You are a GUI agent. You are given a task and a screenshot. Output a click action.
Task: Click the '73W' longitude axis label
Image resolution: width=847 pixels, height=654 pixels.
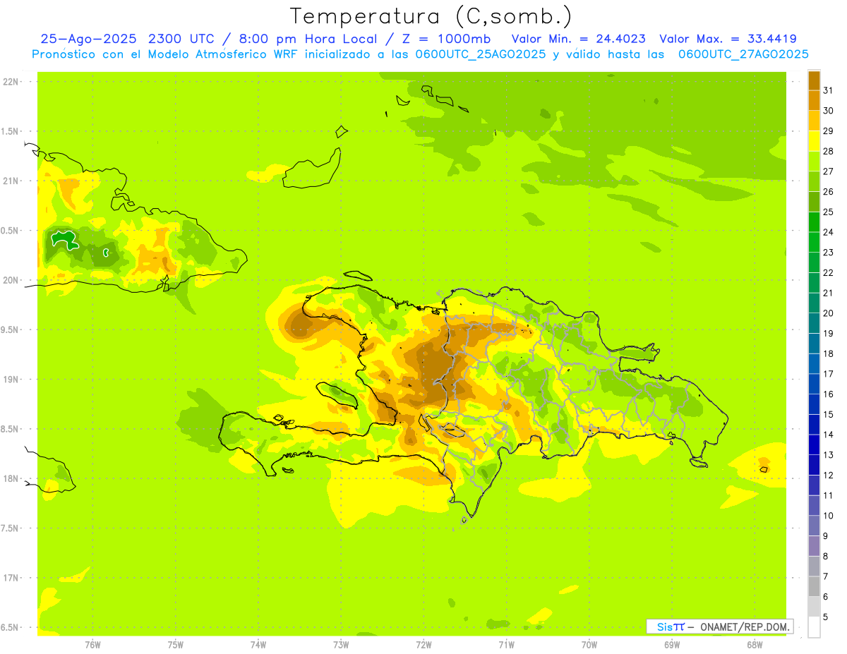tap(341, 645)
